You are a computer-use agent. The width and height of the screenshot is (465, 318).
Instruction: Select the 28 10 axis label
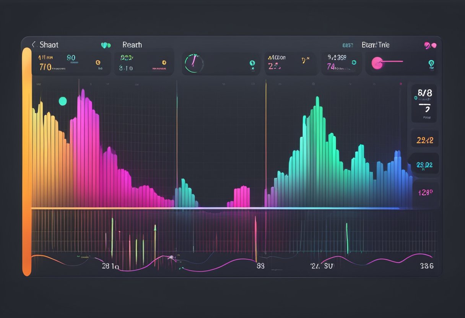coord(111,266)
